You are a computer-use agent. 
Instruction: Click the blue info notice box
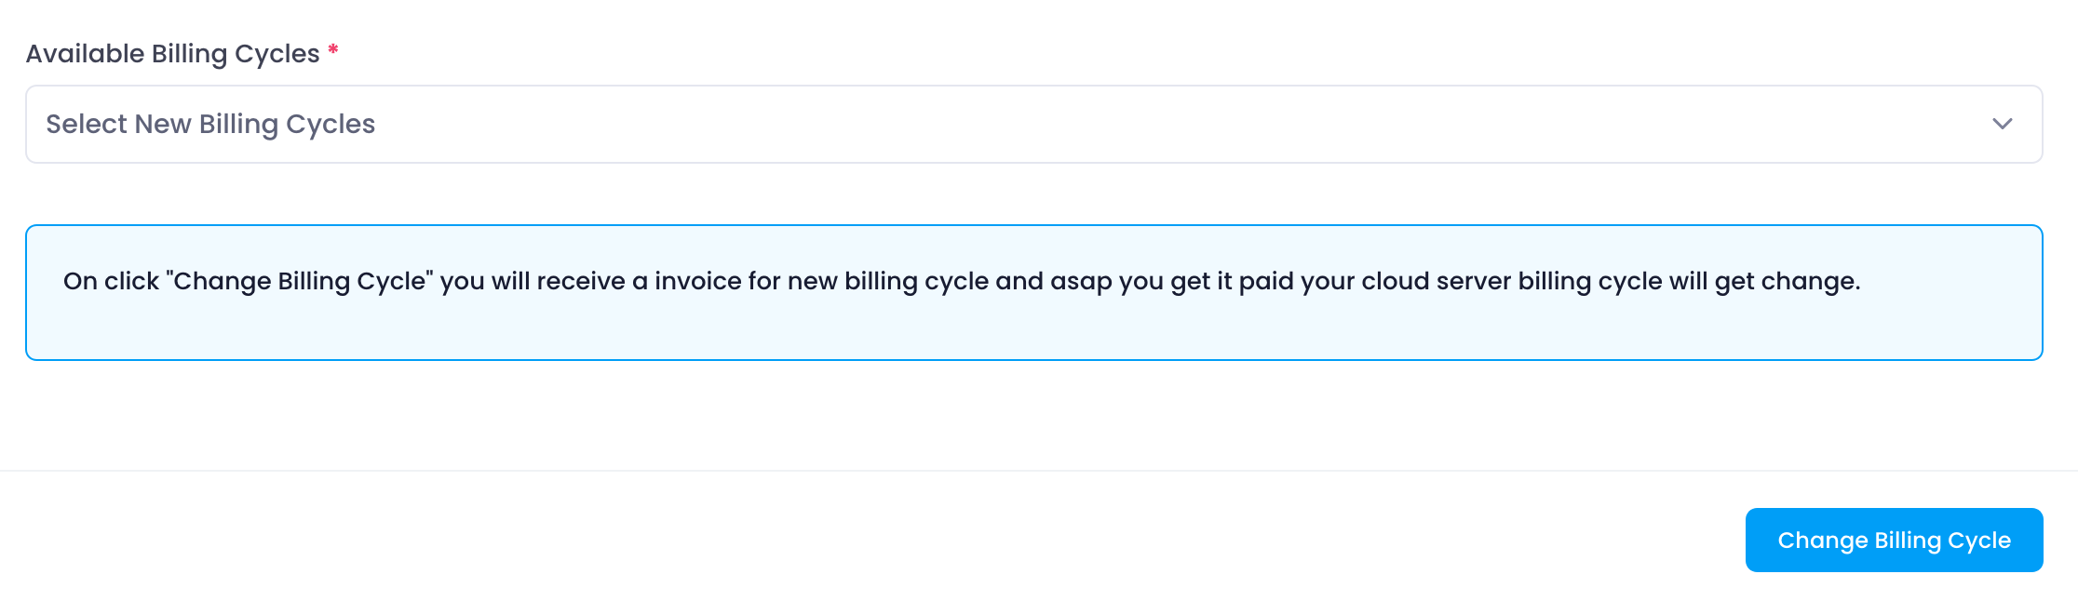pos(1034,292)
